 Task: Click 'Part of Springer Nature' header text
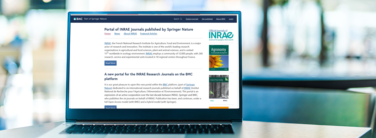95,19
